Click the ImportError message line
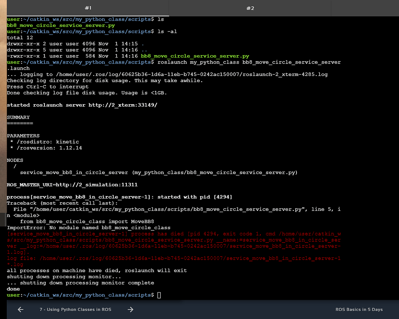399x319 pixels. 88,228
